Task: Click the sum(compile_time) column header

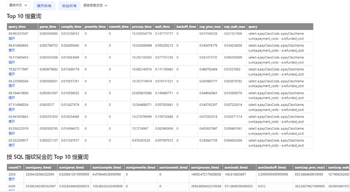Action: 108,167
